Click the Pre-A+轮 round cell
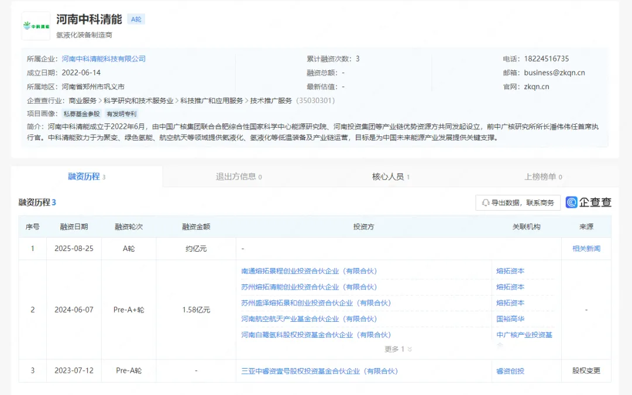The height and width of the screenshot is (395, 632). (129, 310)
